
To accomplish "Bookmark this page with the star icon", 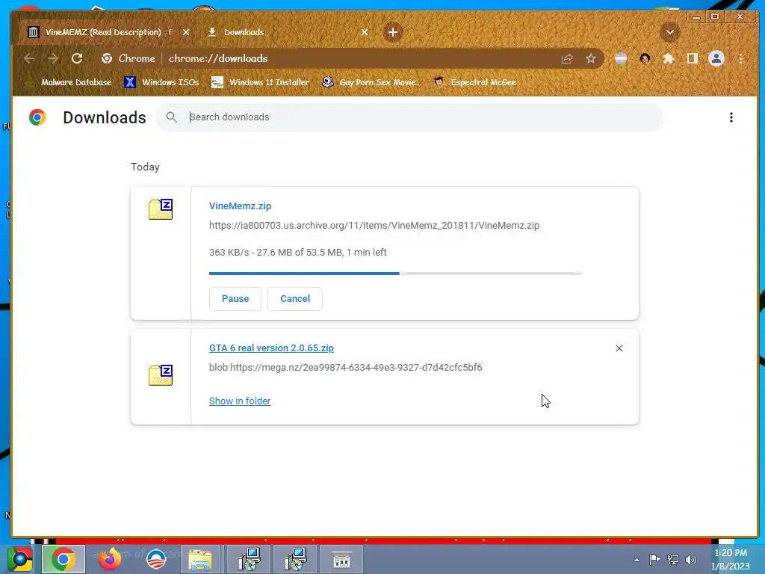I will tap(591, 58).
